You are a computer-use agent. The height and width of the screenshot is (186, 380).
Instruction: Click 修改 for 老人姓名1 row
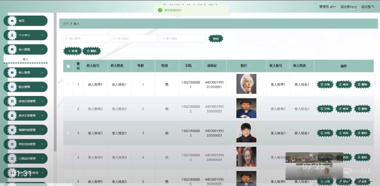[343, 85]
